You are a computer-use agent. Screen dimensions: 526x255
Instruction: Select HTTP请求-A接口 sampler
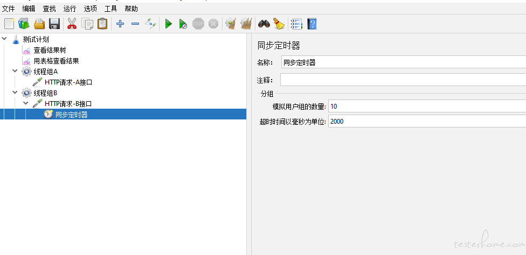pos(68,82)
